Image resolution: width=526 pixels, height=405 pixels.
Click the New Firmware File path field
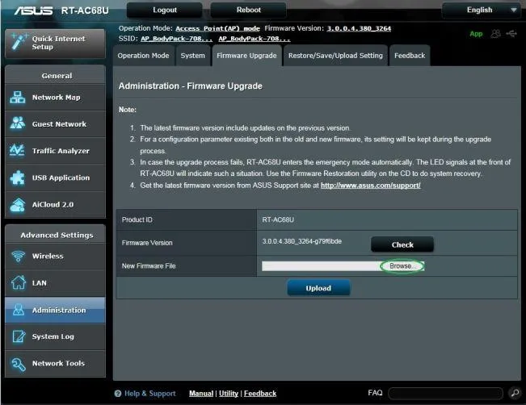(x=322, y=266)
